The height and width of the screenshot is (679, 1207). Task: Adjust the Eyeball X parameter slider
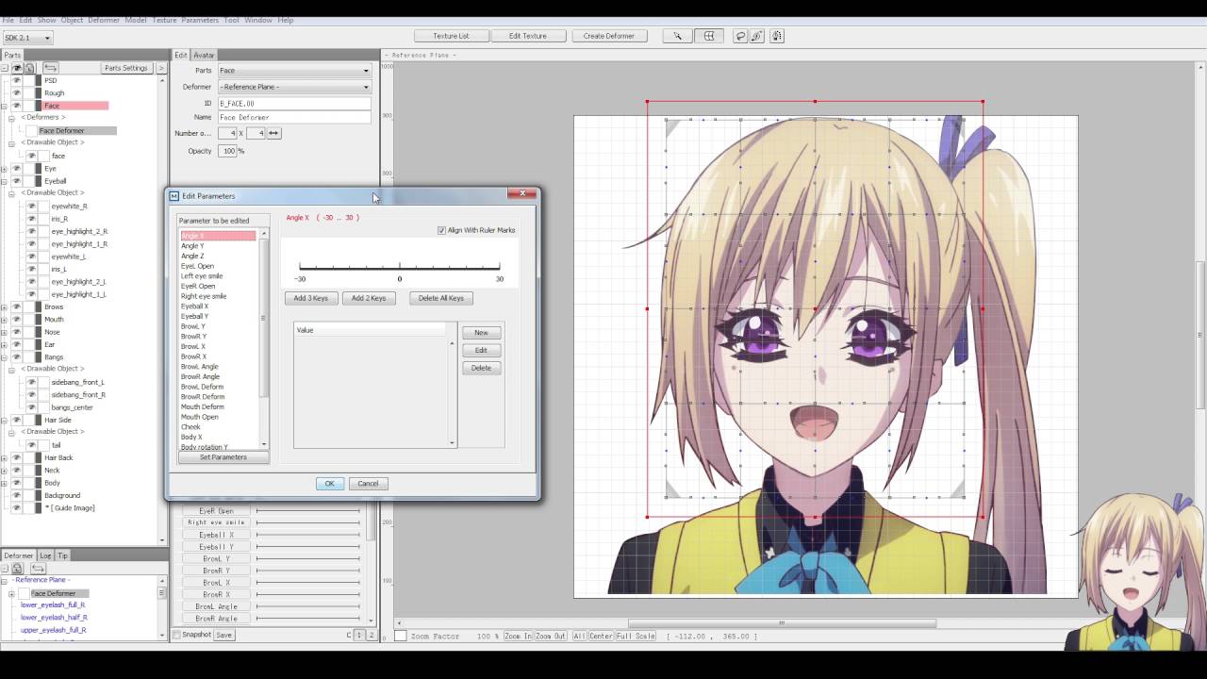click(308, 535)
